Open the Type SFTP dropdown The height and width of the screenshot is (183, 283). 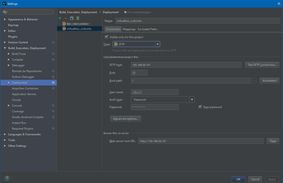pyautogui.click(x=158, y=44)
